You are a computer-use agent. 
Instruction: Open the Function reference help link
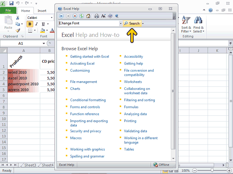click(x=85, y=114)
